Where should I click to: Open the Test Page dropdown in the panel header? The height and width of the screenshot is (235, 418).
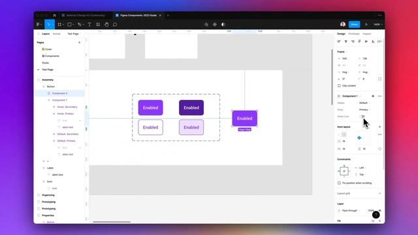tap(74, 34)
